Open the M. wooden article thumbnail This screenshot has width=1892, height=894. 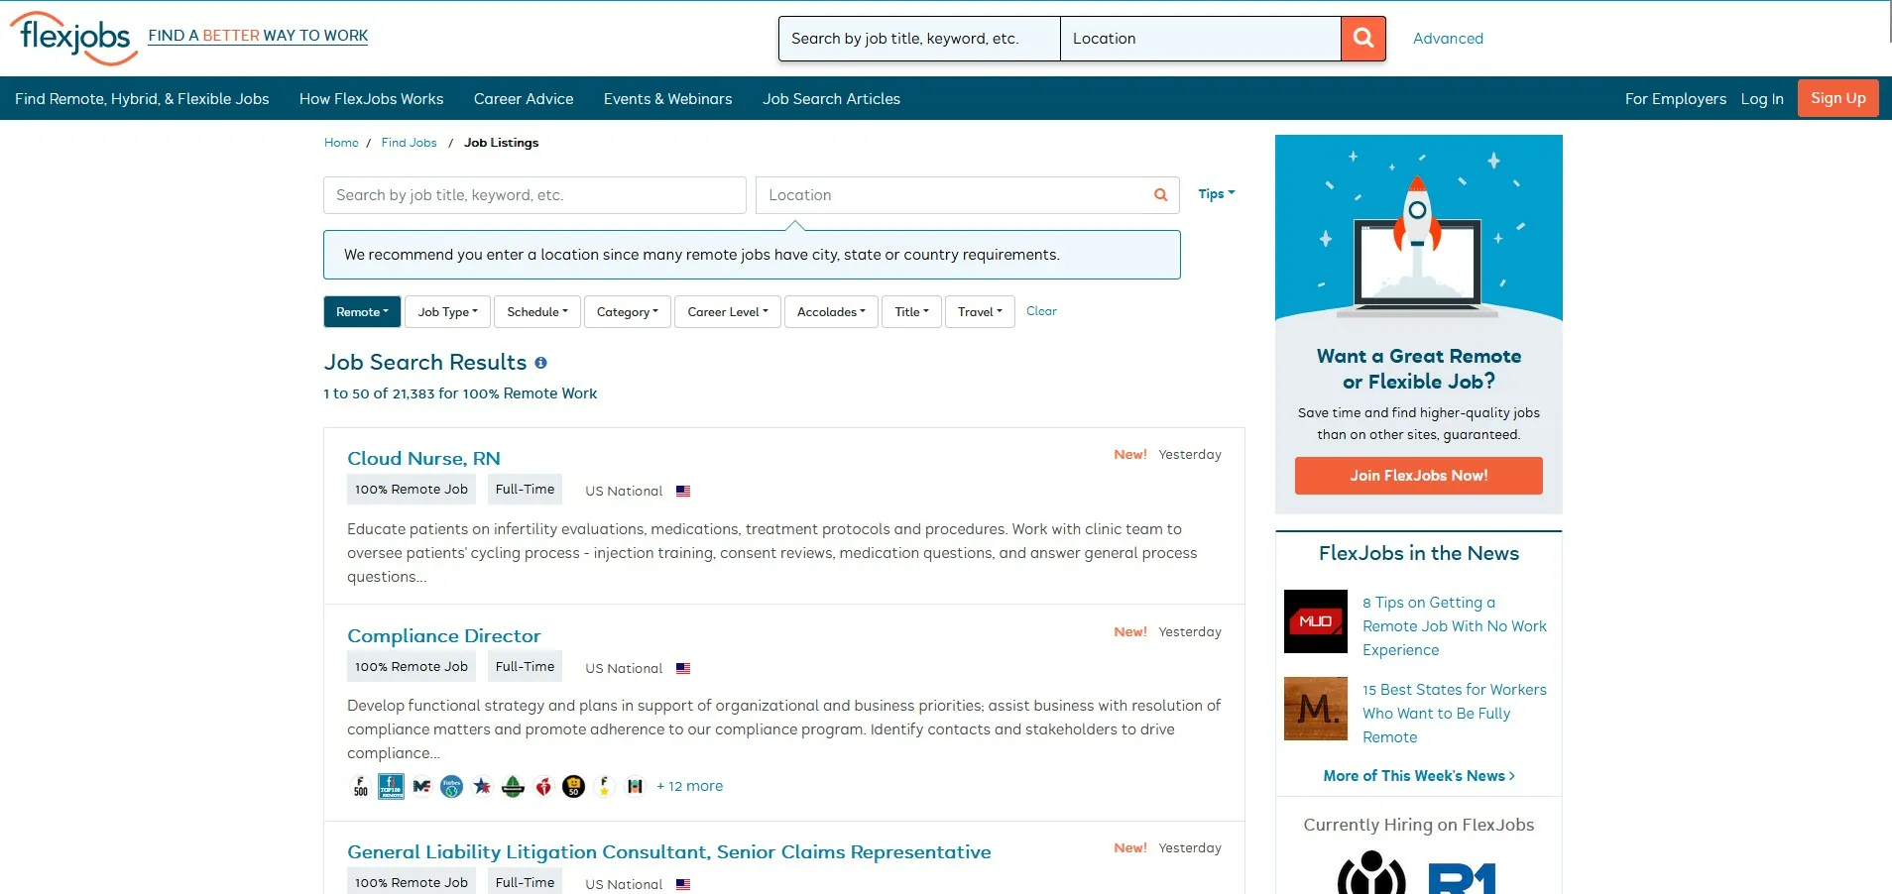[1316, 709]
